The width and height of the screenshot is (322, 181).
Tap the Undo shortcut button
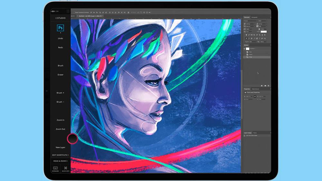point(61,38)
